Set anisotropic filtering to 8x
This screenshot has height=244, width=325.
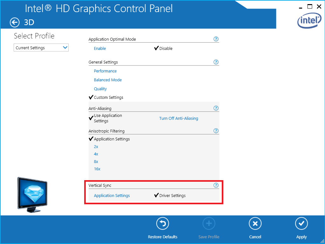click(96, 162)
